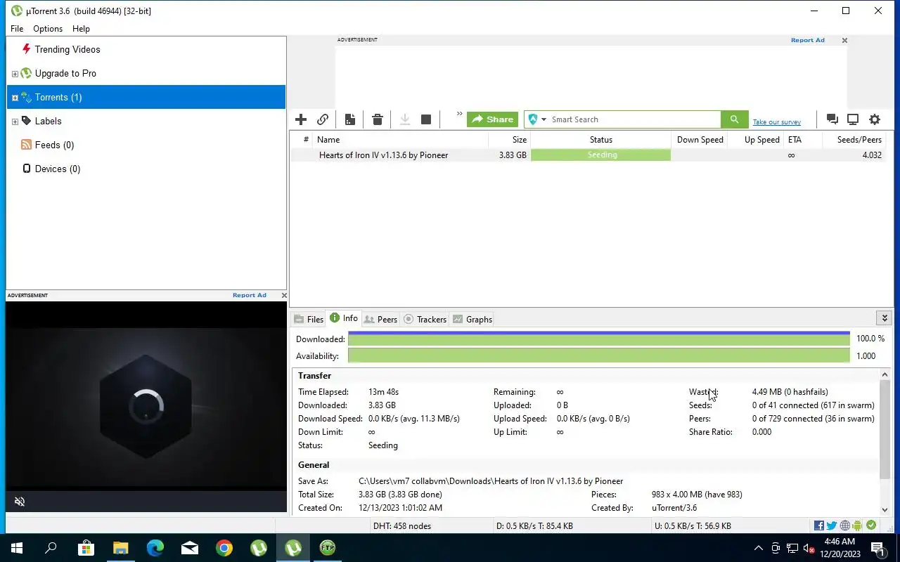Click the green Share button
Screen dimensions: 900x562
point(492,119)
